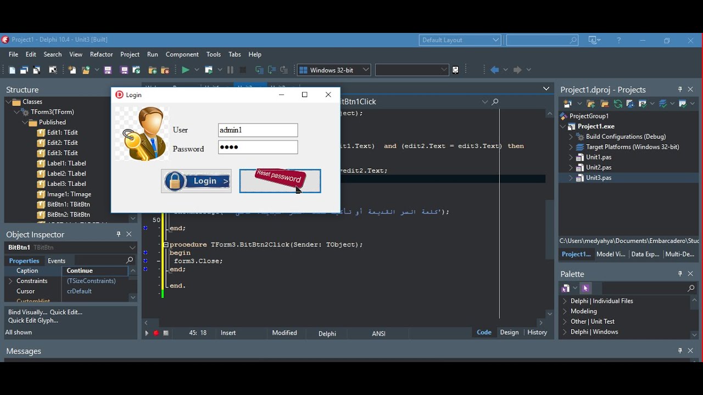Switch to the Events tab
Screen dimensions: 703x395
[x=57, y=262]
